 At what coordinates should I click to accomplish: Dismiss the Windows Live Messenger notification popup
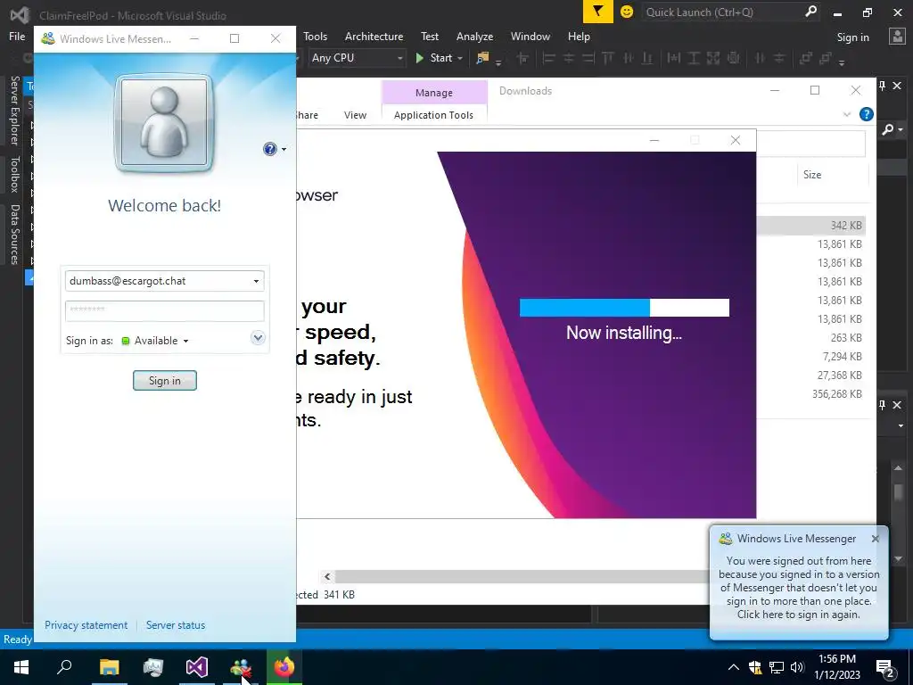876,539
